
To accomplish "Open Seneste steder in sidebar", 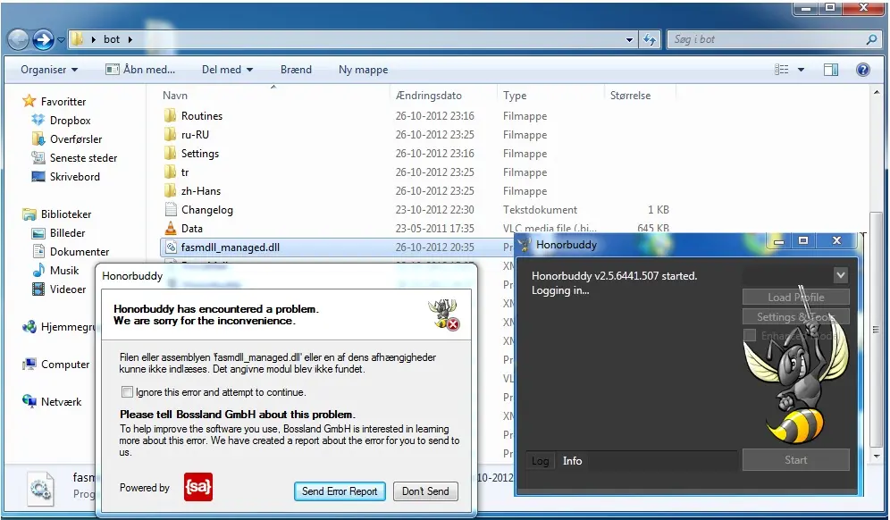I will (x=74, y=158).
